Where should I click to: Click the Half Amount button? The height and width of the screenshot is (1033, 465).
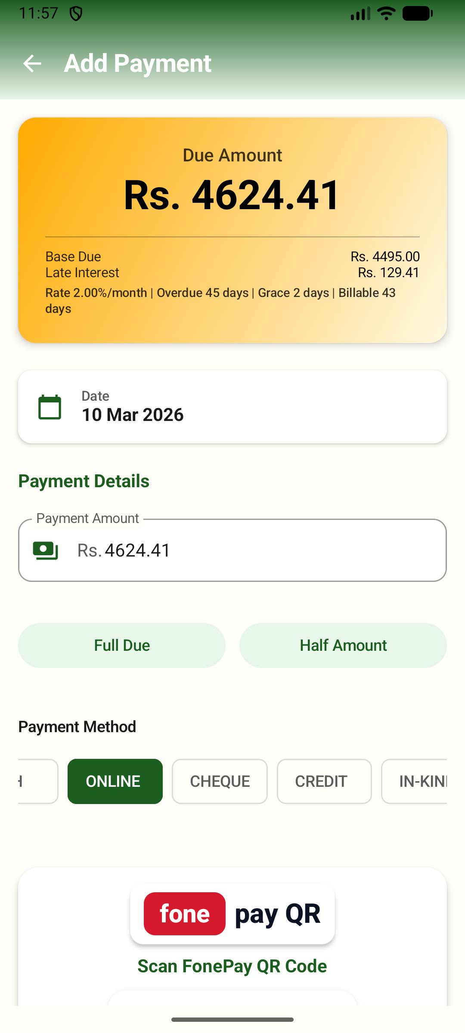(x=343, y=645)
